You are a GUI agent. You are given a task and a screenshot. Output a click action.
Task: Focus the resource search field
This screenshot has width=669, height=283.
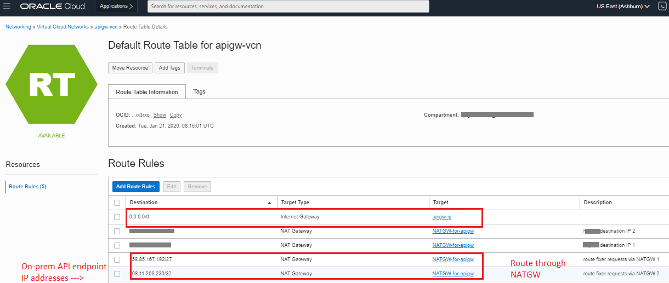(288, 7)
